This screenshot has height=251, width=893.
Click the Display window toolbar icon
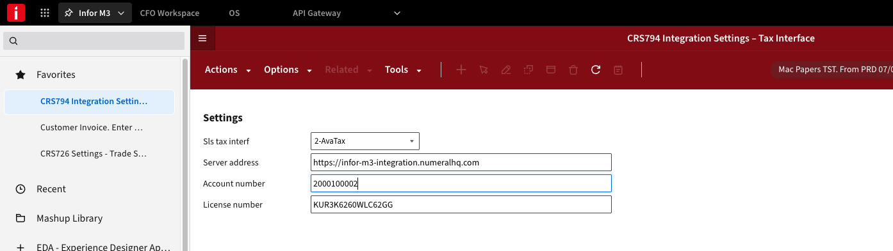(x=551, y=70)
